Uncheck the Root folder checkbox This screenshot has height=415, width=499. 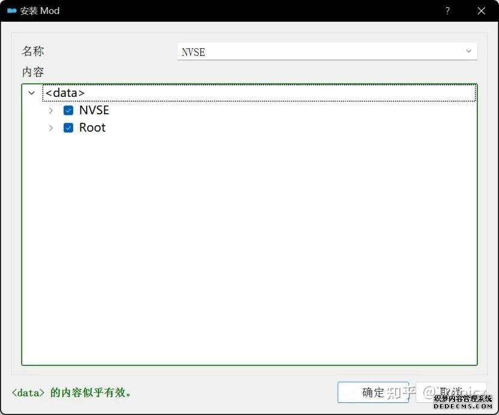click(69, 128)
